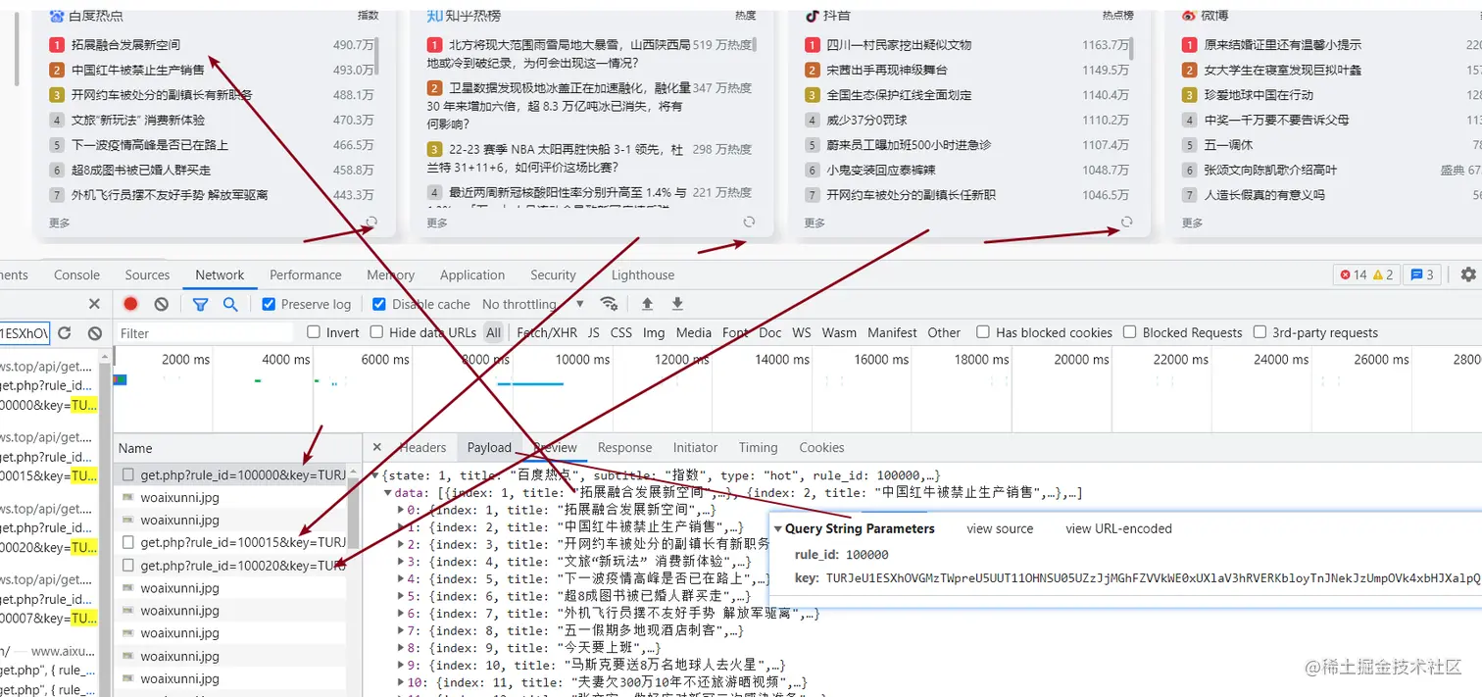Check the Invert filter checkbox
The image size is (1482, 697).
tap(314, 332)
